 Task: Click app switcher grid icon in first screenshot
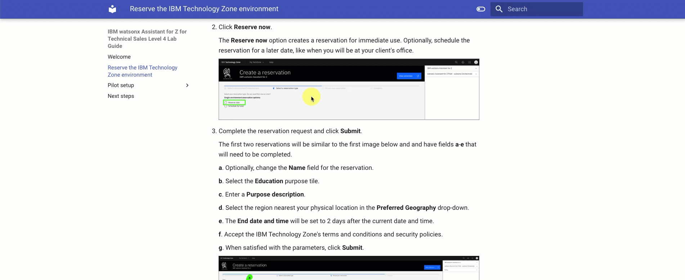click(469, 62)
